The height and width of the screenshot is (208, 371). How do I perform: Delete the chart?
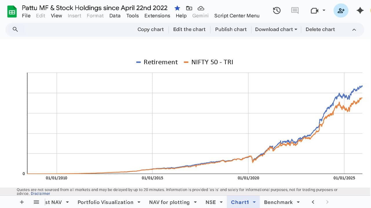tap(320, 29)
